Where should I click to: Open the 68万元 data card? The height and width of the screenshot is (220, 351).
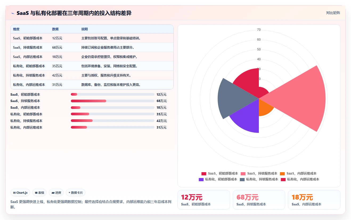tap(259, 200)
